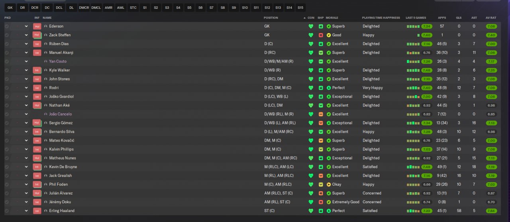Click Rodri's Perfect morale icon

click(329, 88)
